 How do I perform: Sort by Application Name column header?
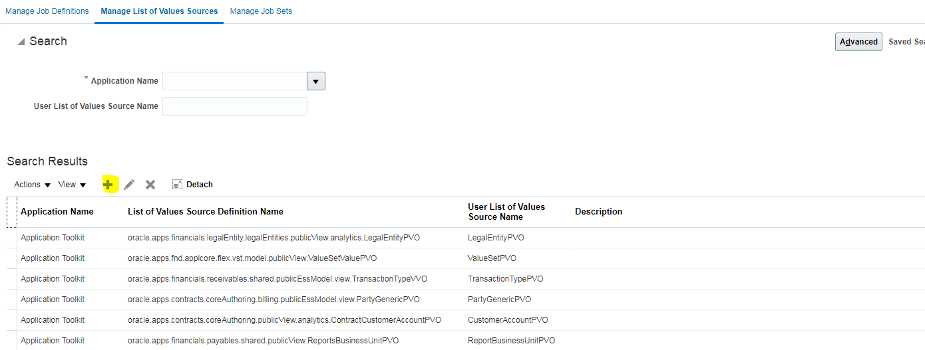click(x=57, y=212)
